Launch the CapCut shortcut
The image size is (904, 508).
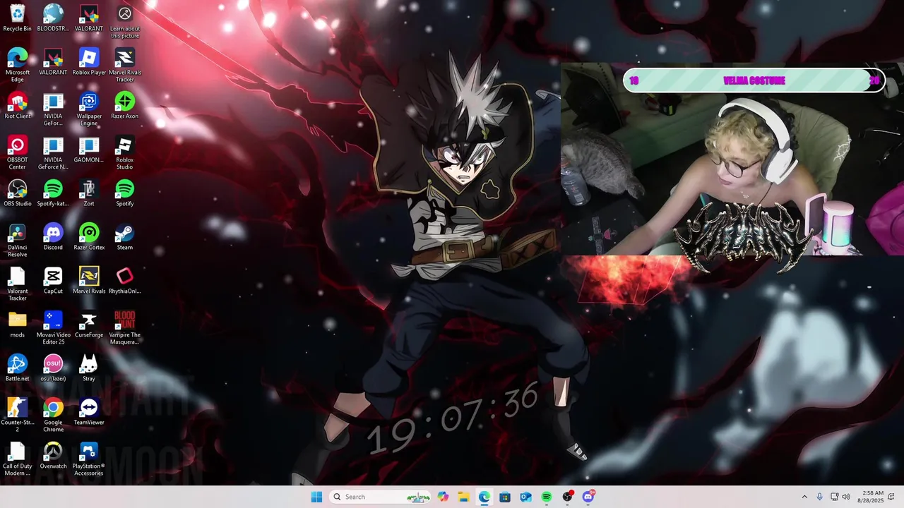pos(53,281)
